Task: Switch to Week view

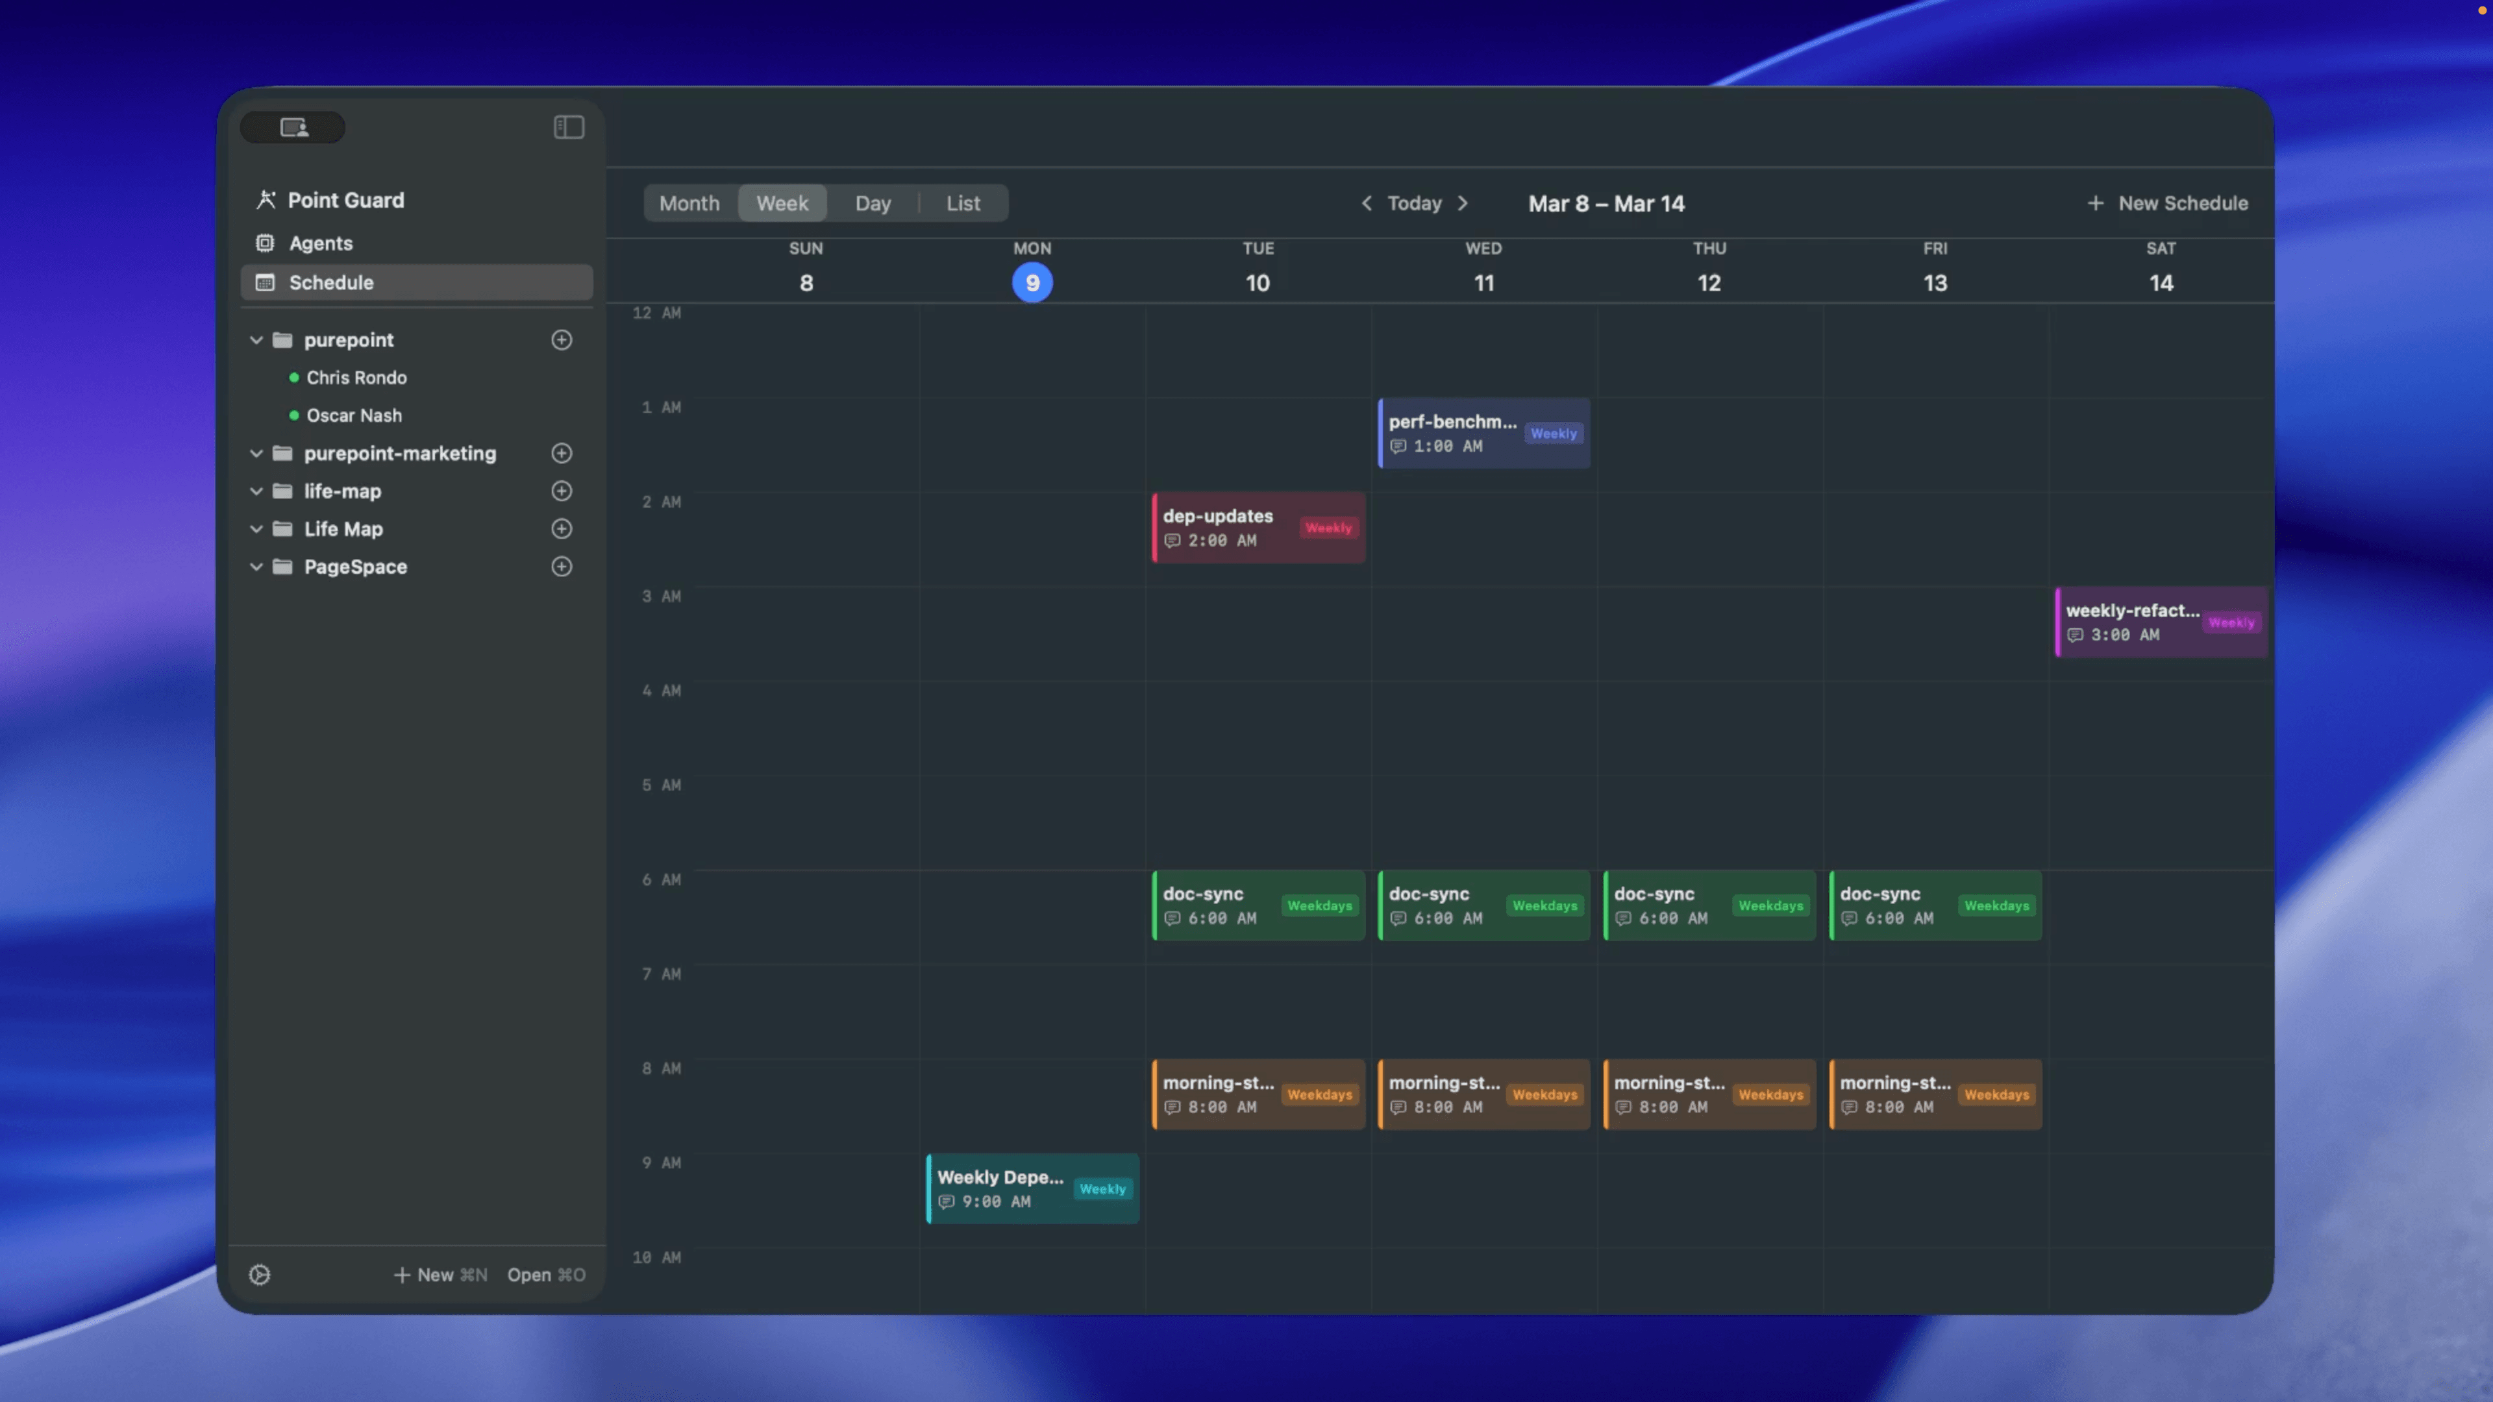Action: coord(782,203)
